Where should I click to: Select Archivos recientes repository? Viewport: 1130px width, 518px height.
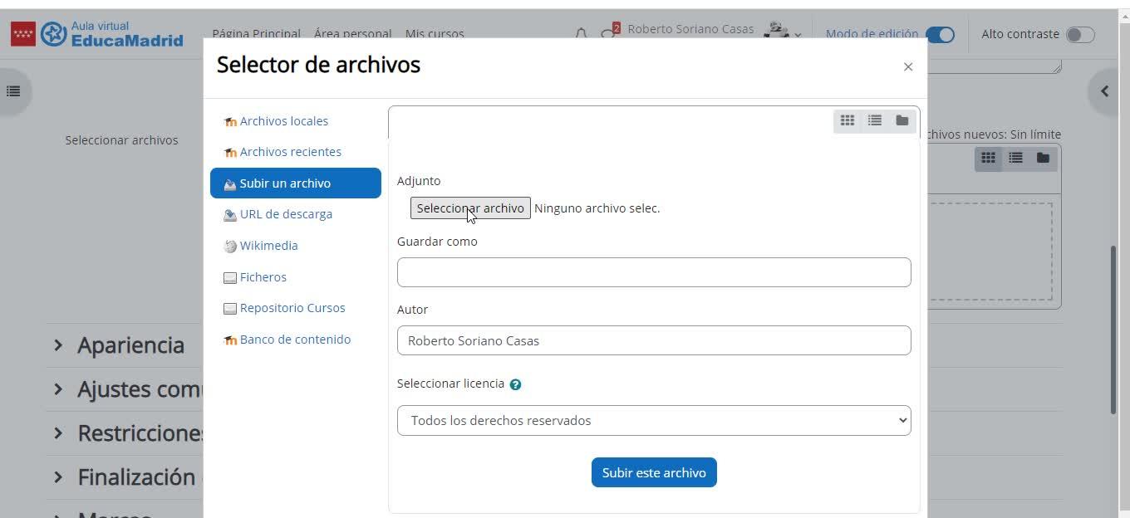coord(290,152)
